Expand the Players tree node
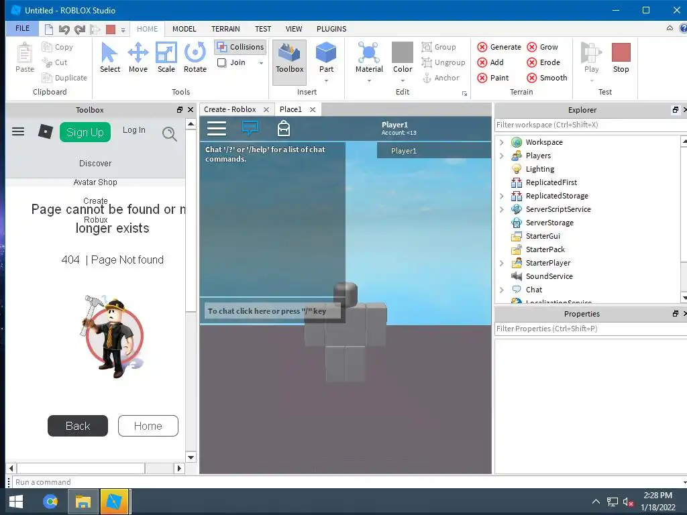The height and width of the screenshot is (515, 687). click(502, 156)
